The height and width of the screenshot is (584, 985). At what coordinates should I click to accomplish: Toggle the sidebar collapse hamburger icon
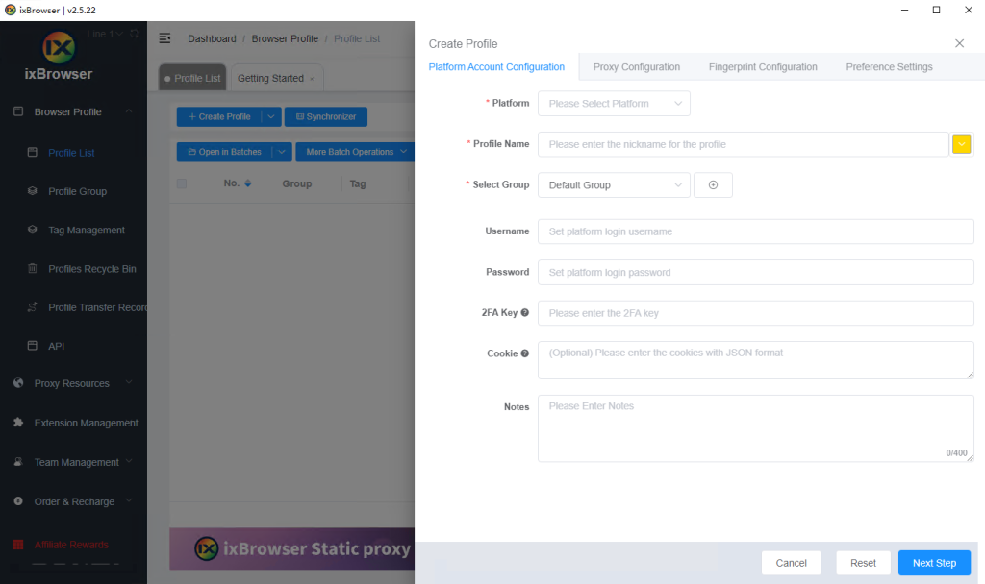[x=164, y=38]
